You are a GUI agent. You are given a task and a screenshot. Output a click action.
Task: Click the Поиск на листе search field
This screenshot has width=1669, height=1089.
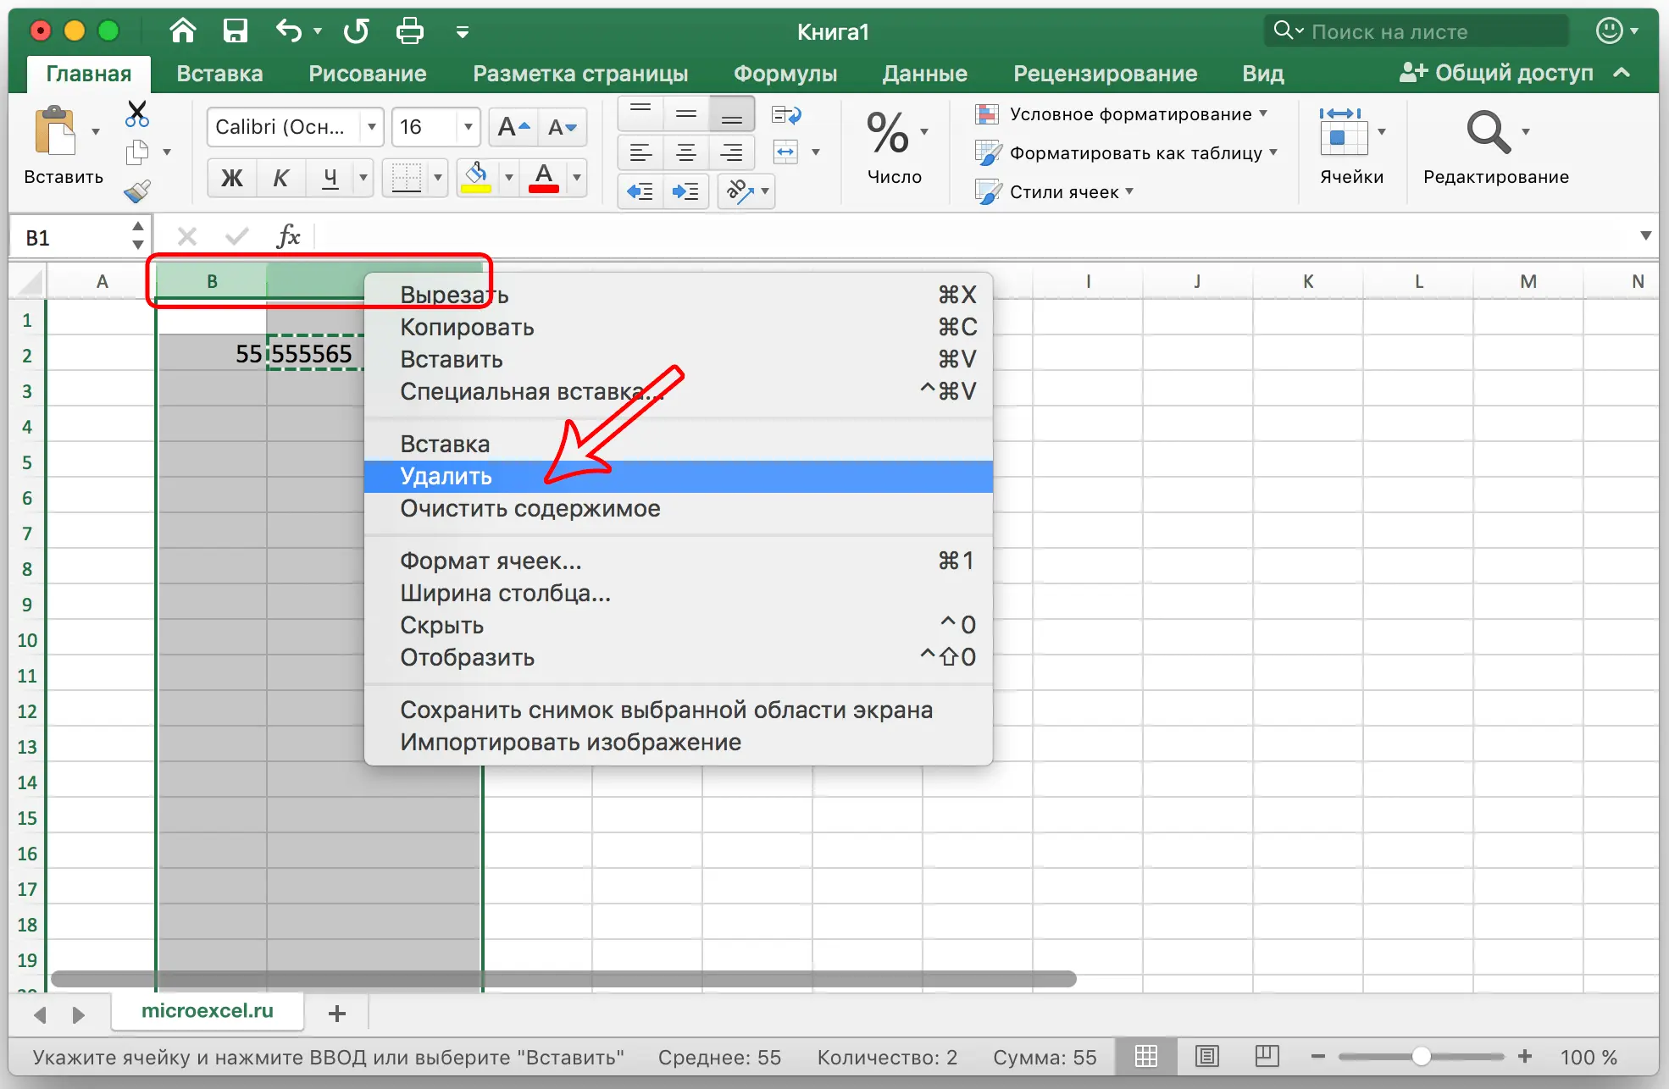(x=1417, y=31)
